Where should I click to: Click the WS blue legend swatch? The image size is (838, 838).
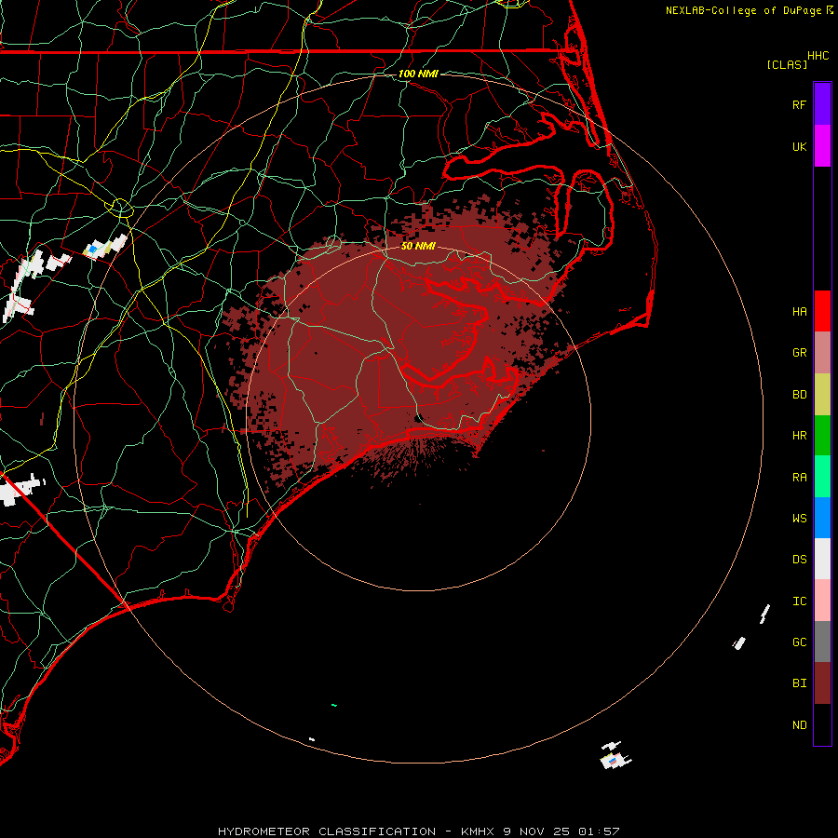(822, 518)
